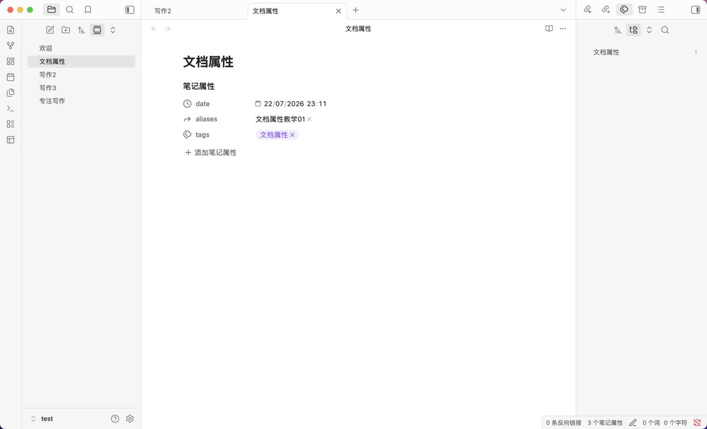Add a new tab with plus button

[x=356, y=10]
